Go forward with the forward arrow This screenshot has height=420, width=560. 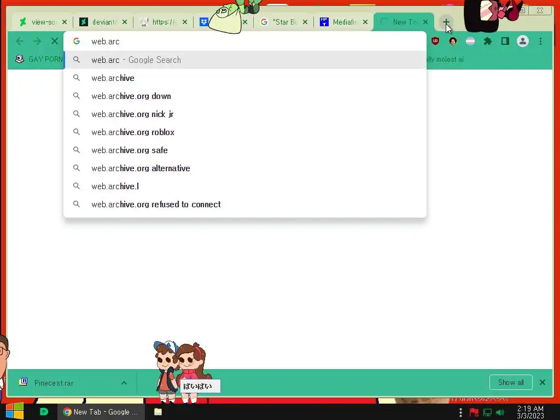[37, 41]
